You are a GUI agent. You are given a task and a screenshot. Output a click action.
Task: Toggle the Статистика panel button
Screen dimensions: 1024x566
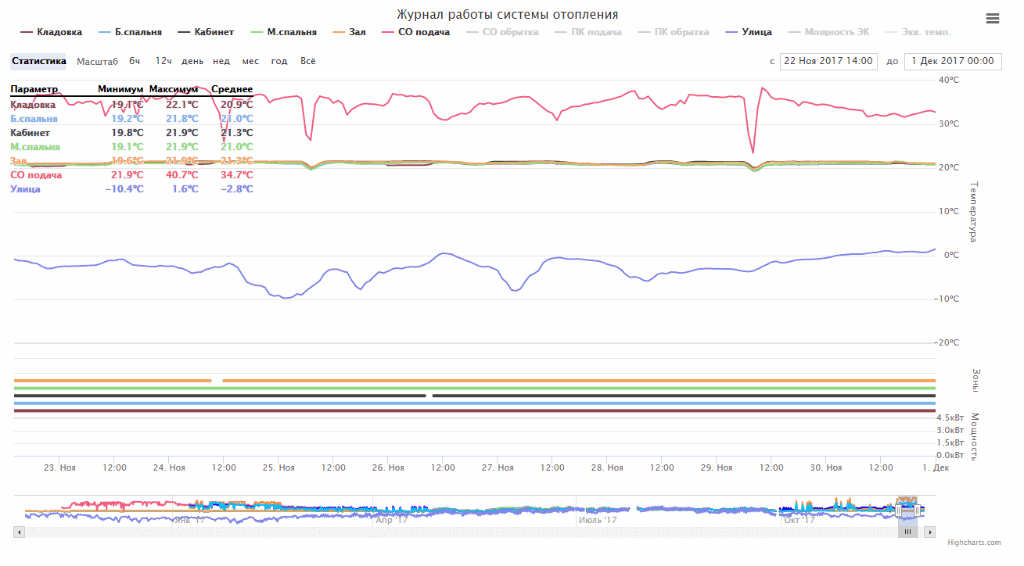[38, 61]
